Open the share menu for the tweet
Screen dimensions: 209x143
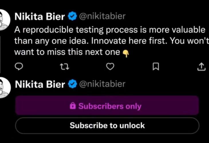[x=202, y=67]
